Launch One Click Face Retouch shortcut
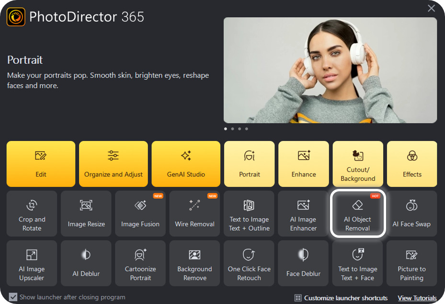This screenshot has height=304, width=445. pyautogui.click(x=249, y=263)
